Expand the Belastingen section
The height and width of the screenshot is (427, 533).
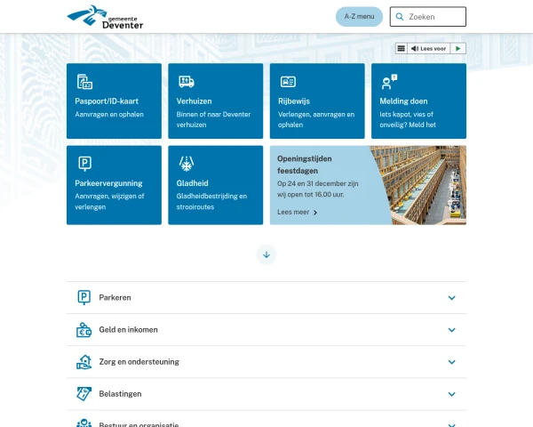point(266,393)
